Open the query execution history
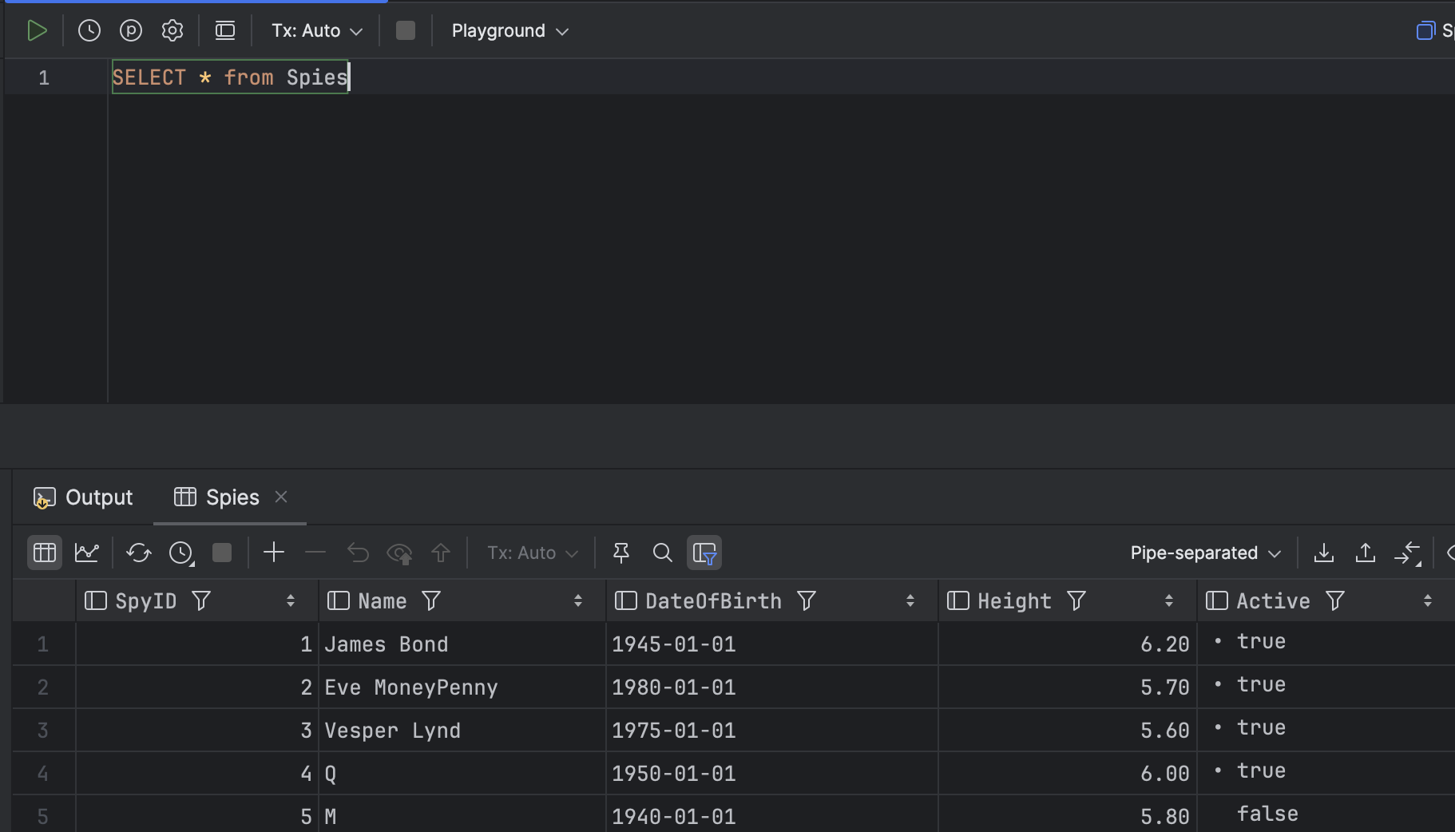Viewport: 1455px width, 832px height. click(x=89, y=30)
